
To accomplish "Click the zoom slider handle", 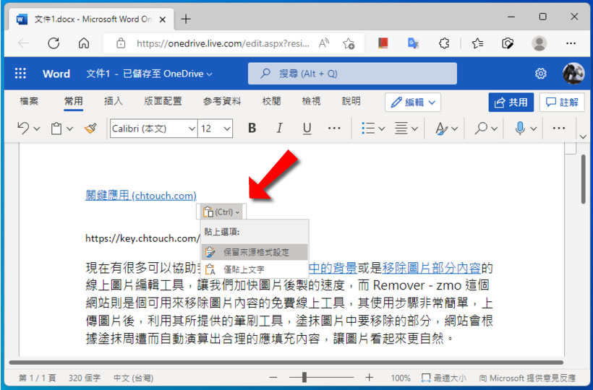I will 304,377.
